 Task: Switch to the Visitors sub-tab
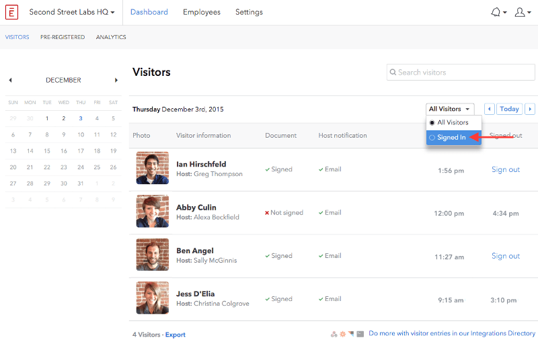(x=17, y=37)
